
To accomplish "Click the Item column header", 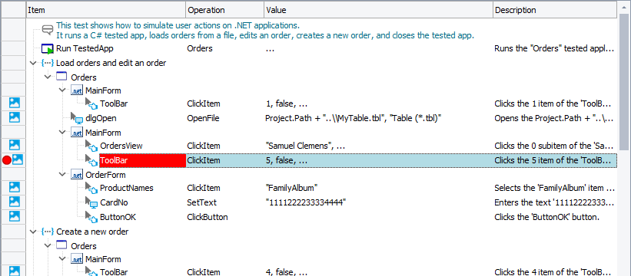I will (x=106, y=10).
